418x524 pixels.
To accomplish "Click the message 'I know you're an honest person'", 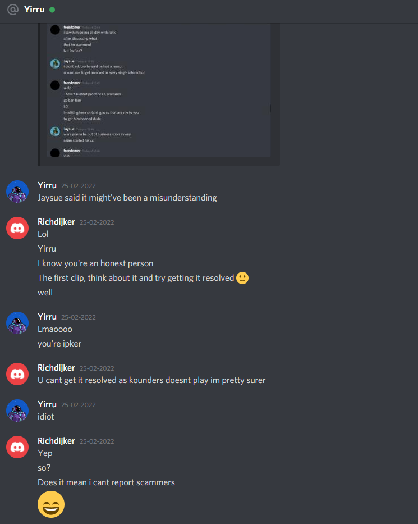I will 95,263.
